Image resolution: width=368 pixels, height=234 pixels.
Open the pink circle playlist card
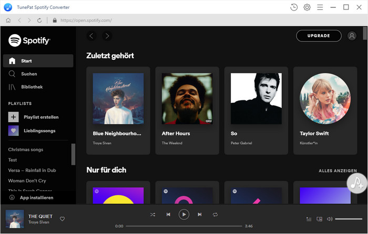pos(187,193)
